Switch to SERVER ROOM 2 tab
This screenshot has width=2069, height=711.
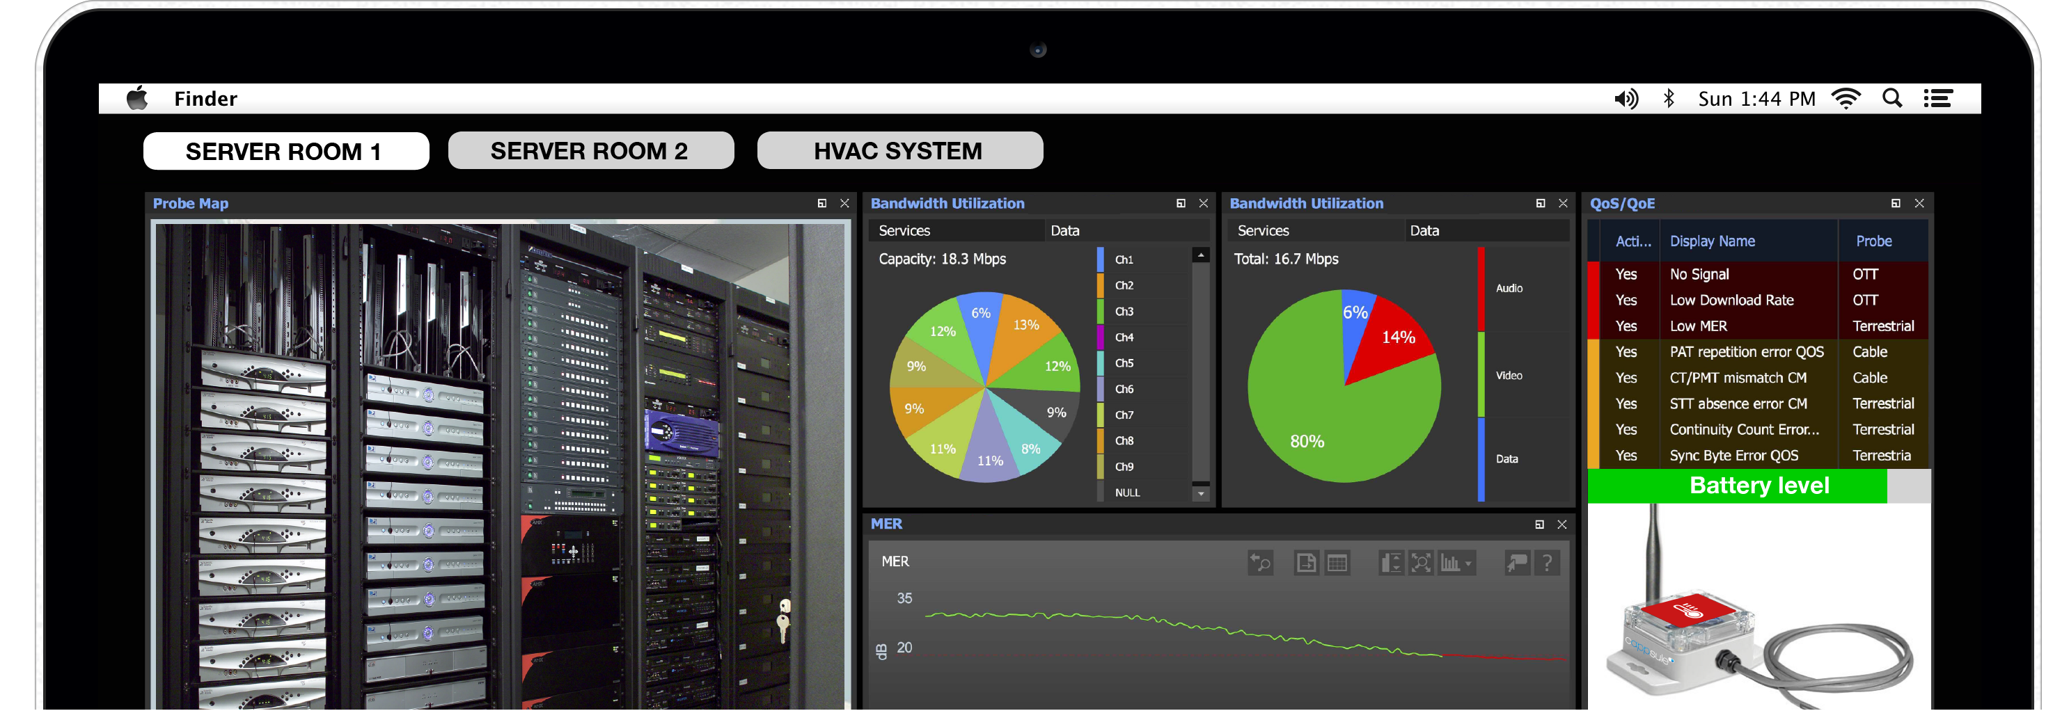click(590, 150)
